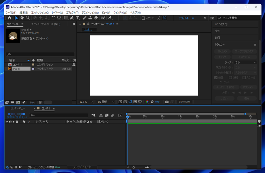Select the Brush tool
Image resolution: width=265 pixels, height=173 pixels.
(x=85, y=18)
